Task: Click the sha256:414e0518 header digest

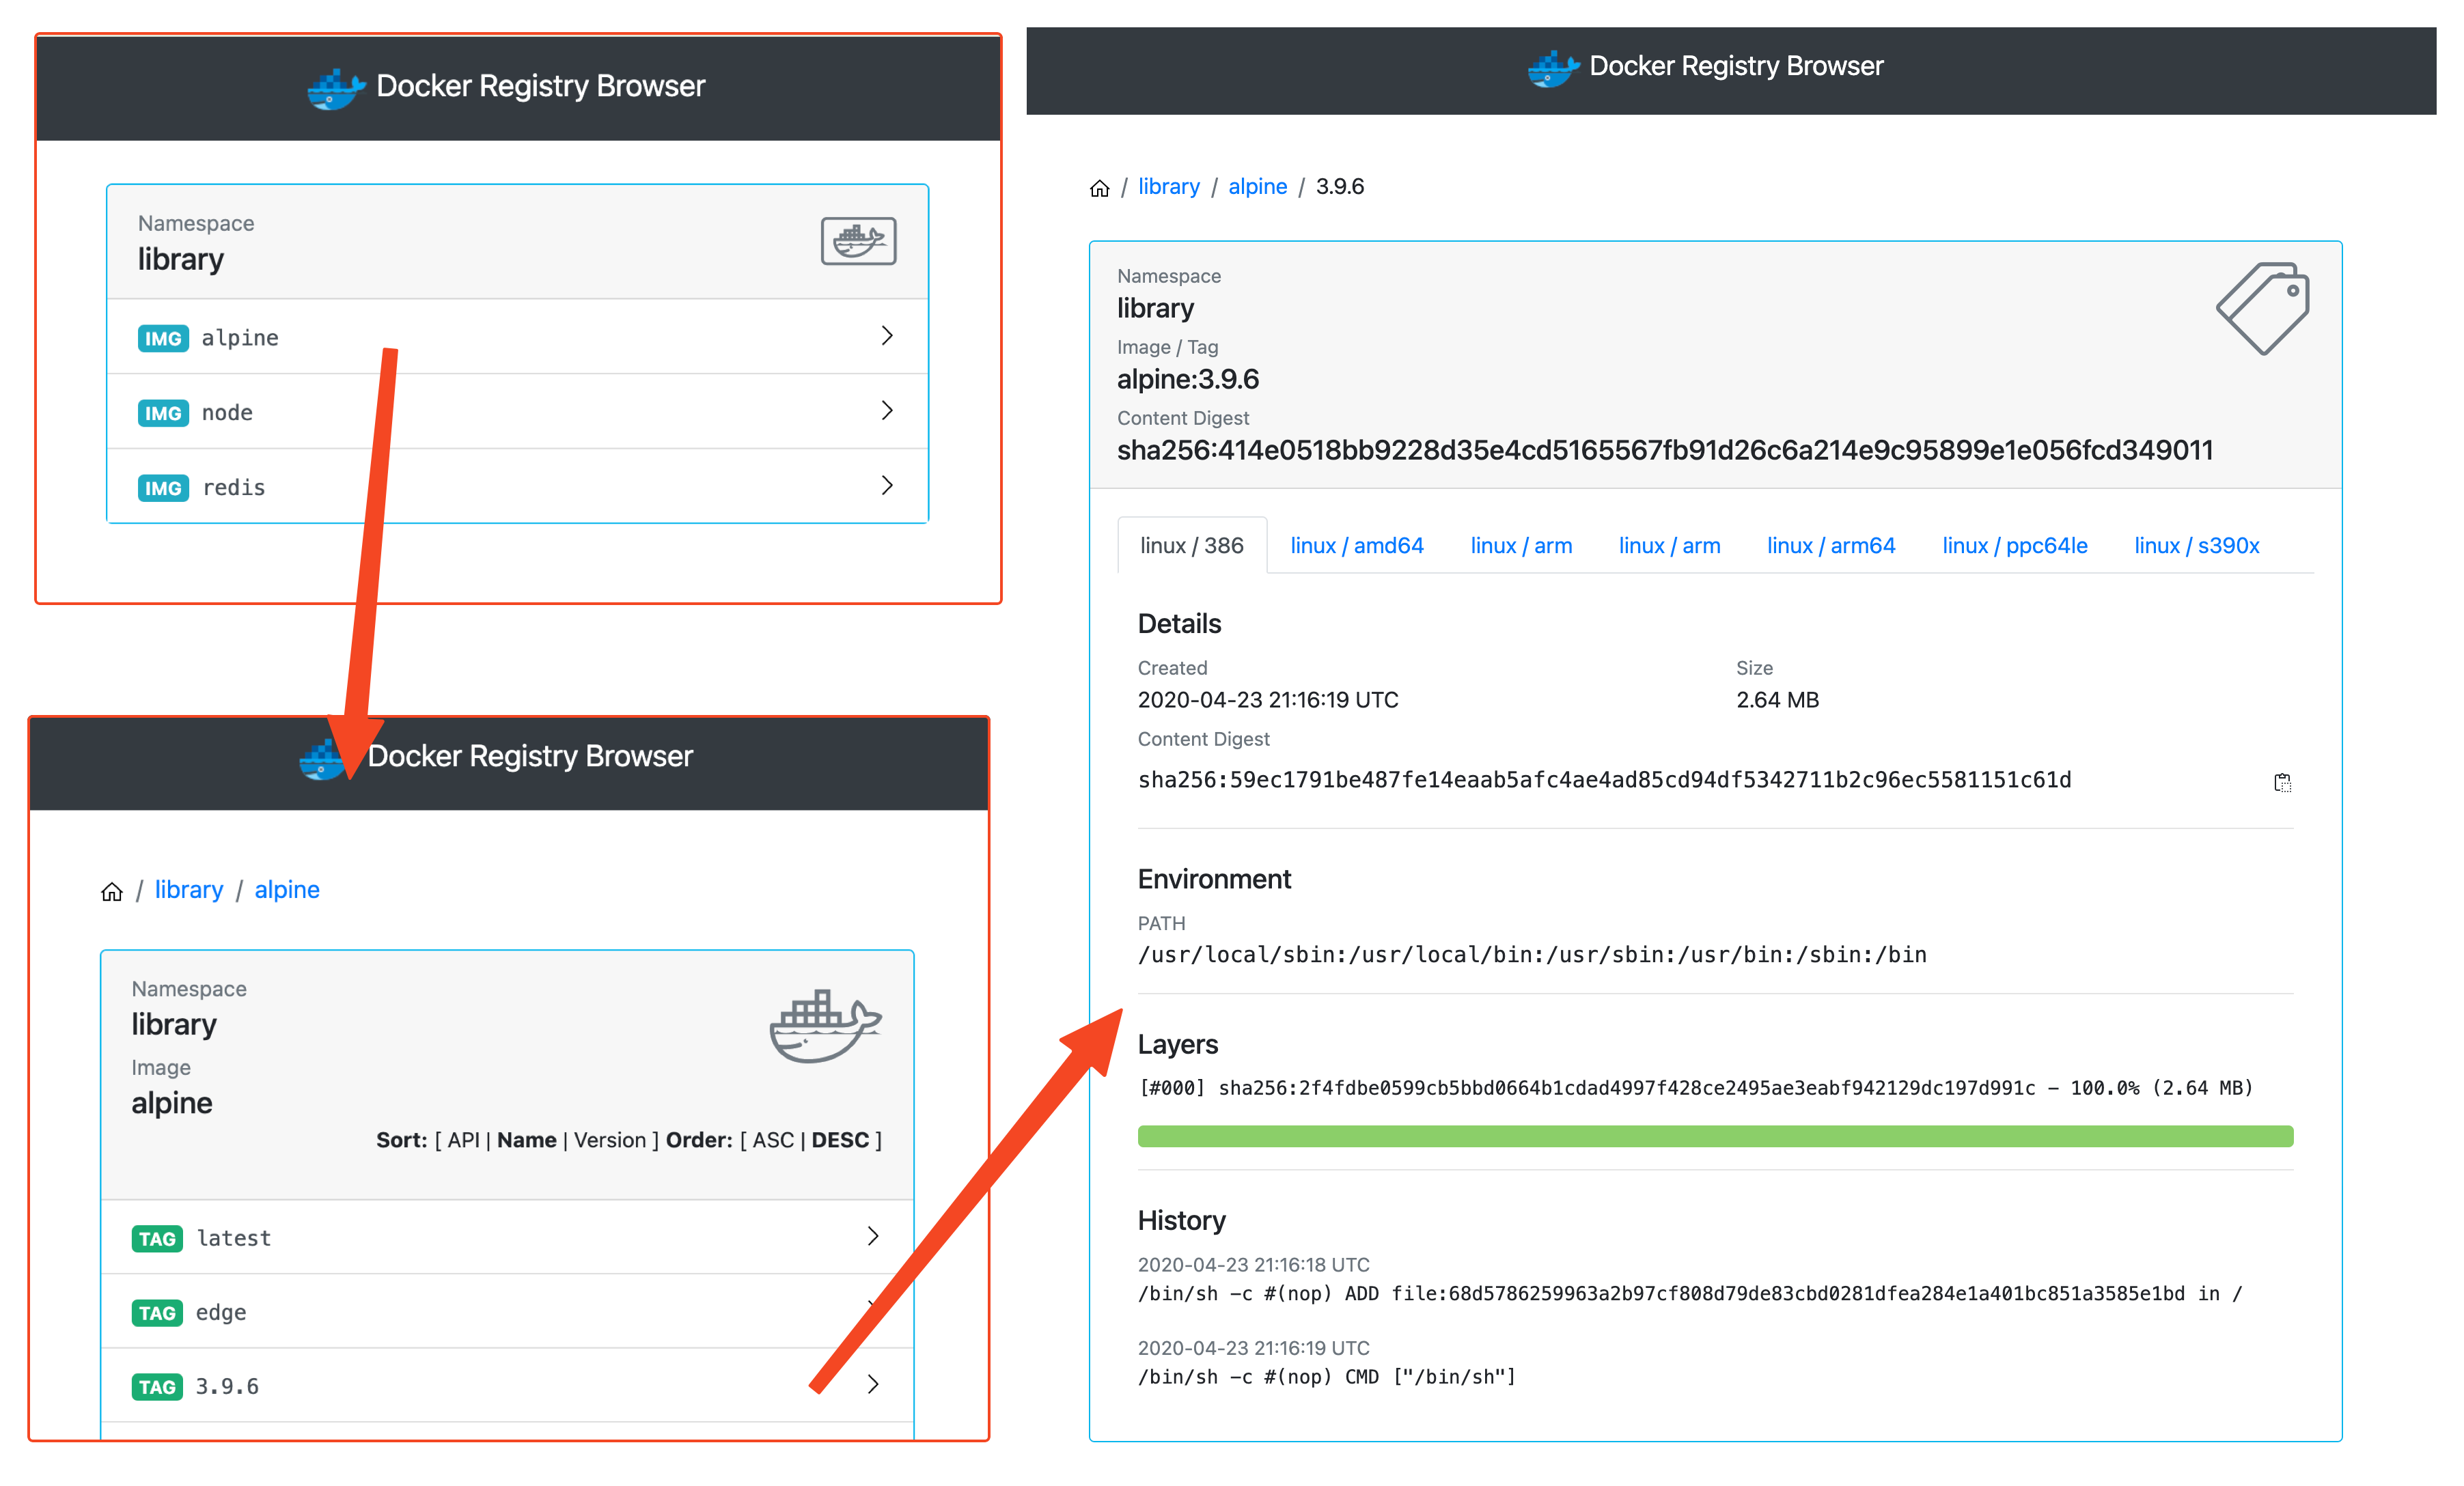Action: click(x=1665, y=450)
